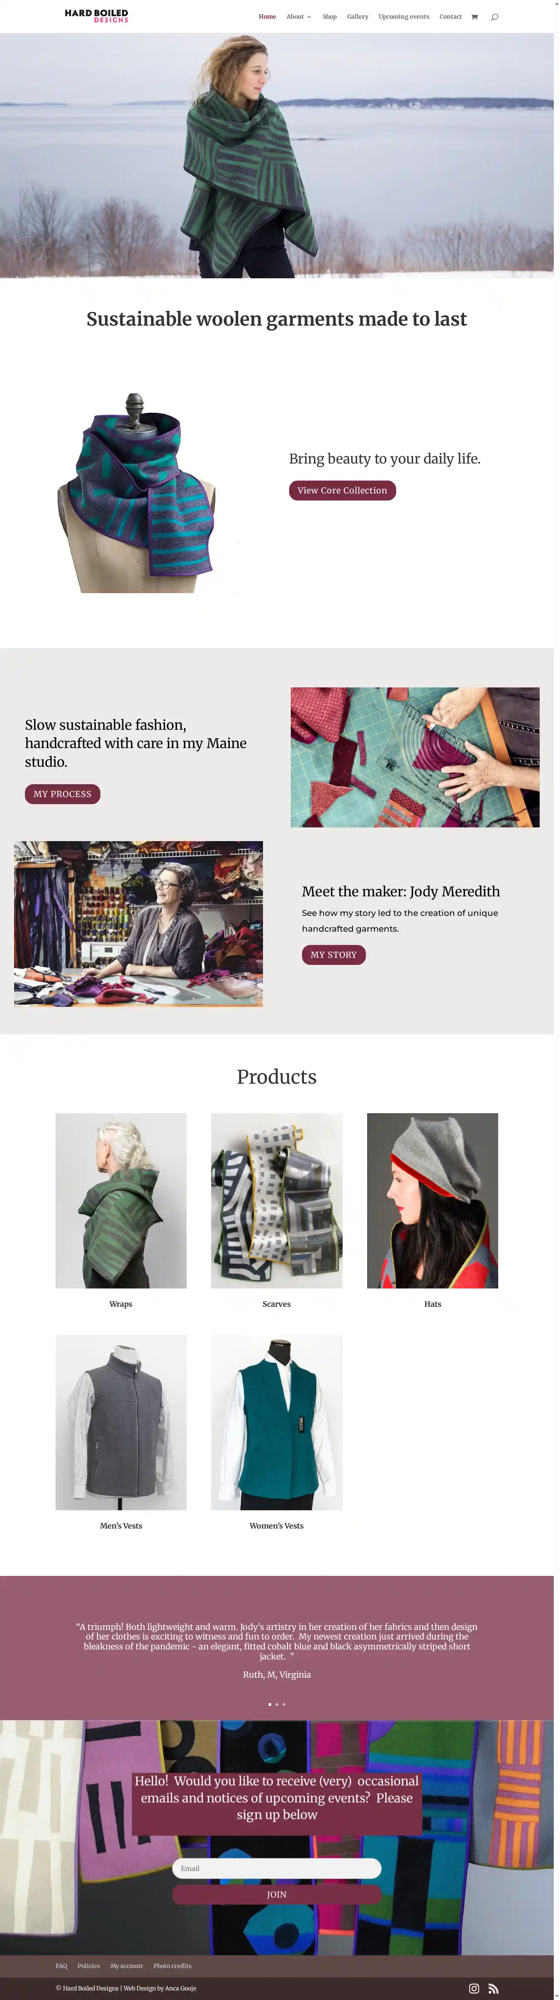Image resolution: width=560 pixels, height=2000 pixels.
Task: Open the FAQ footer link
Action: (x=61, y=1966)
